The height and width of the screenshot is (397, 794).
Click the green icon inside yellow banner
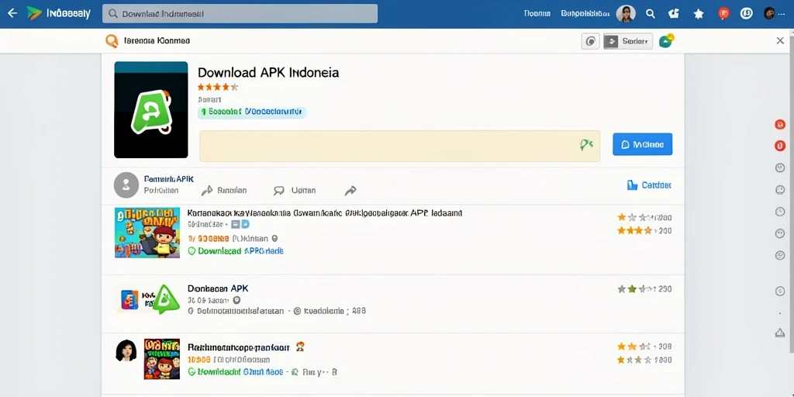click(x=586, y=145)
